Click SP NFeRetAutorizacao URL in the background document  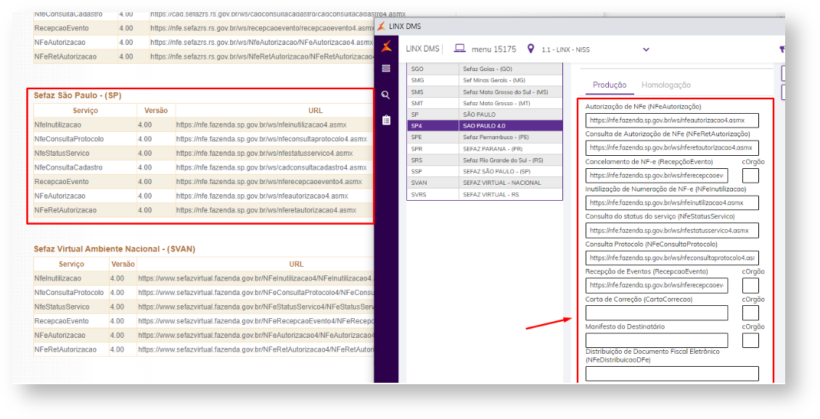point(266,210)
